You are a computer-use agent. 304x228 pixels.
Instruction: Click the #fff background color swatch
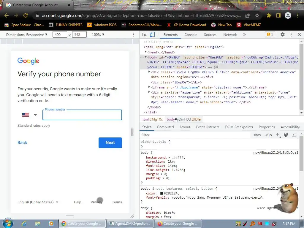[x=173, y=157]
